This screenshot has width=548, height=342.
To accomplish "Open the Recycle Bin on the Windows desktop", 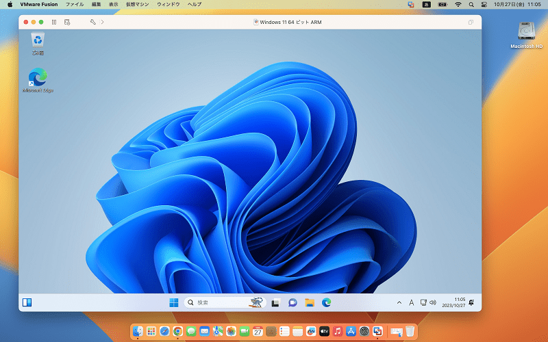I will [38, 44].
